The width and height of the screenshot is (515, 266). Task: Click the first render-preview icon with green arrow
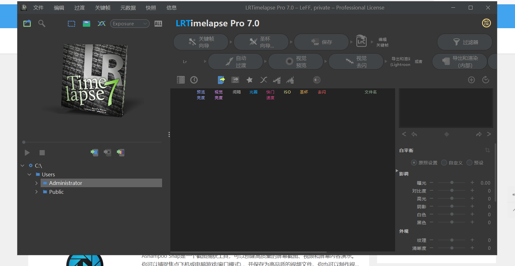pos(94,153)
